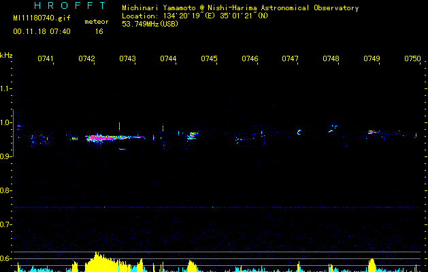Click the HROFFT title text
The image size is (428, 272).
point(70,5)
